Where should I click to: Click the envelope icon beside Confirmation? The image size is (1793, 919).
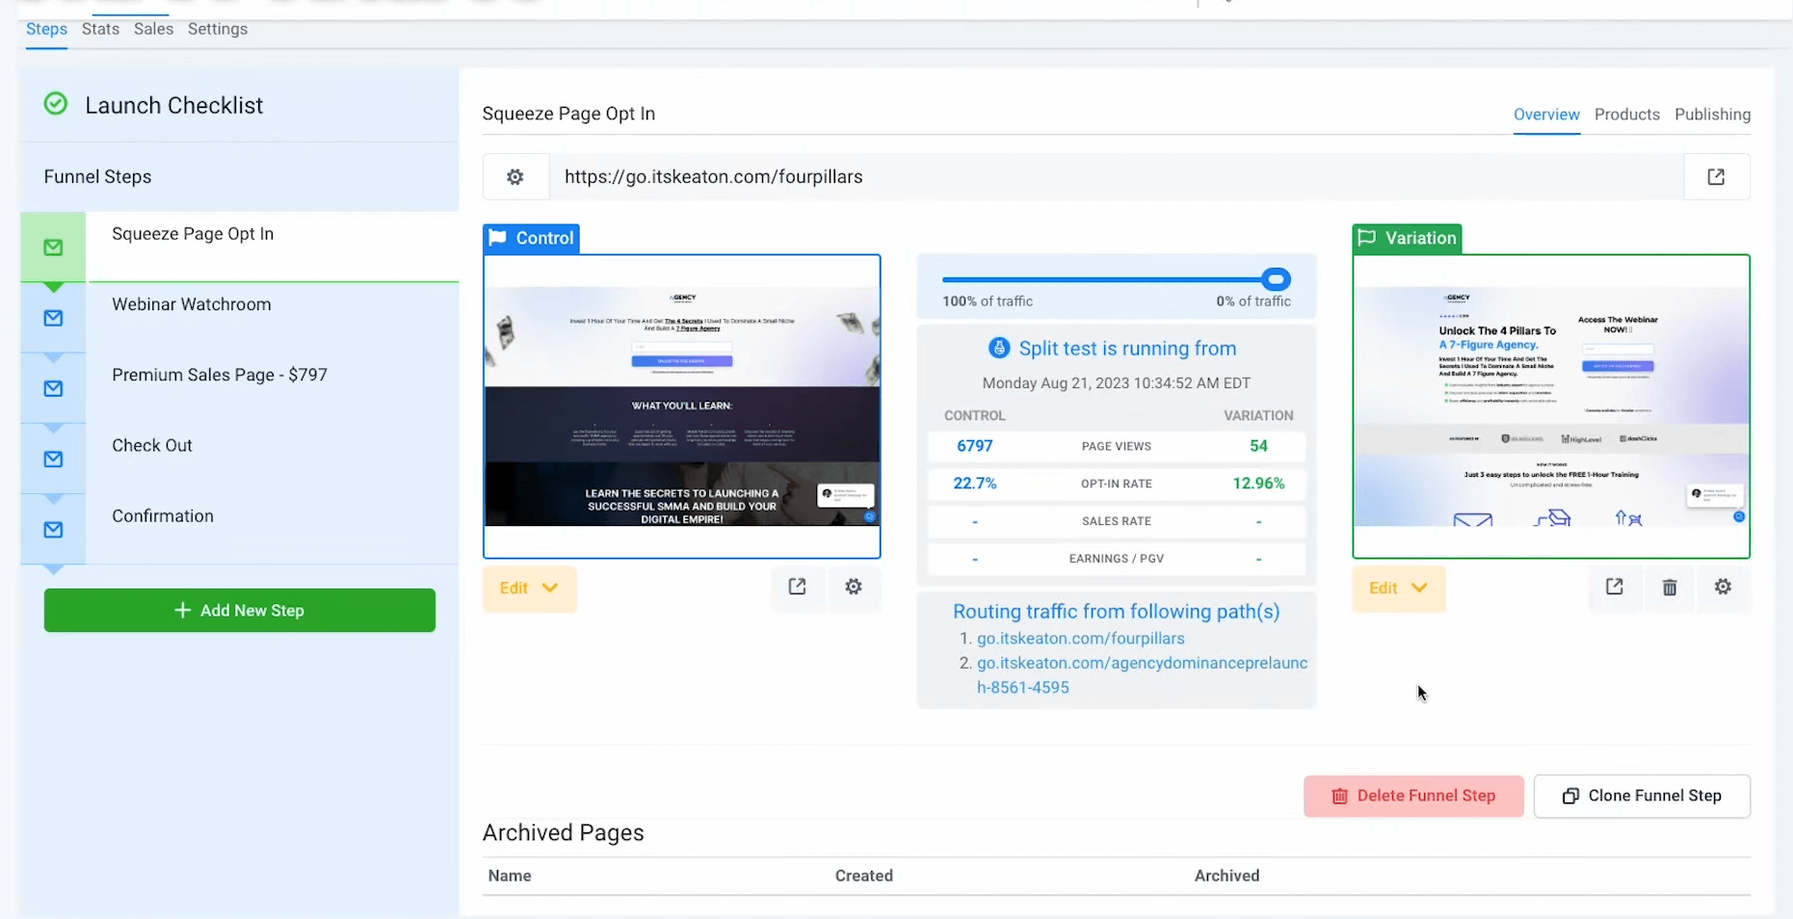pos(54,530)
